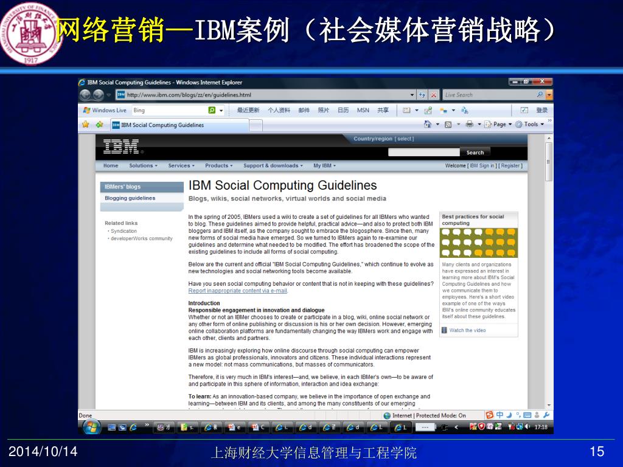
Task: Open the Products navigation menu
Action: click(218, 165)
